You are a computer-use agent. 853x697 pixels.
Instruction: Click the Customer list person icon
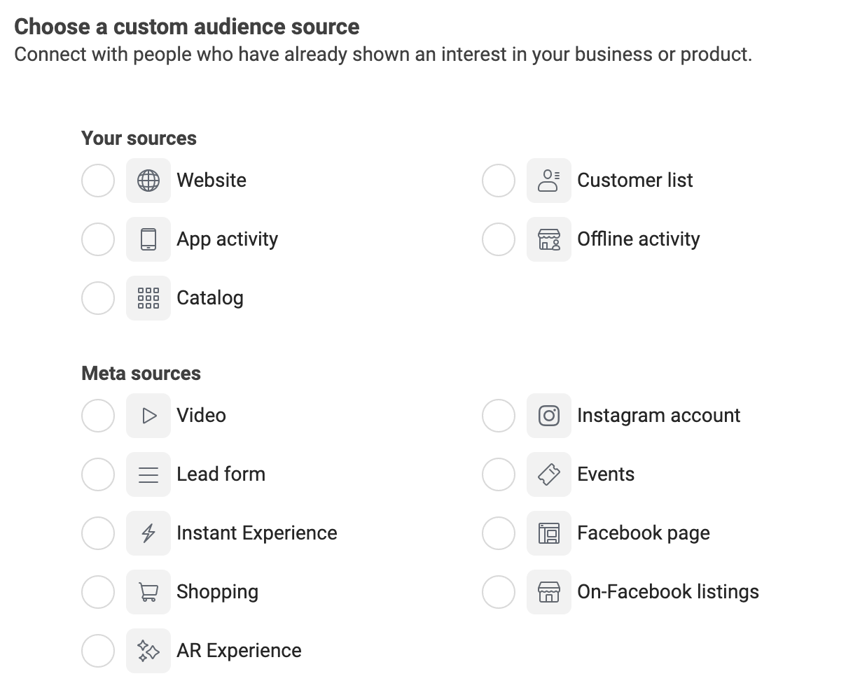(x=549, y=181)
